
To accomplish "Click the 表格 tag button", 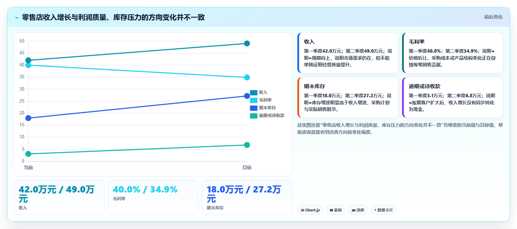I will pos(336,210).
